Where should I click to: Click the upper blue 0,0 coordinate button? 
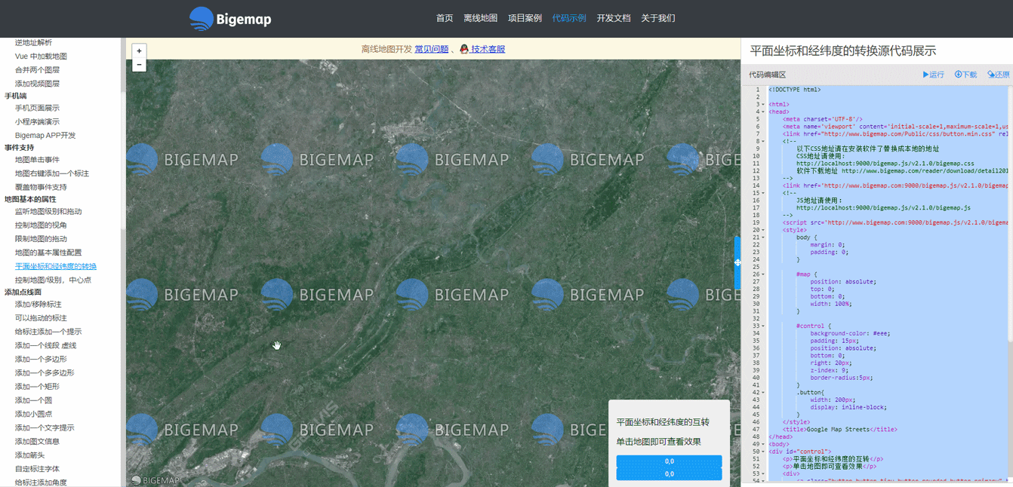tap(669, 461)
